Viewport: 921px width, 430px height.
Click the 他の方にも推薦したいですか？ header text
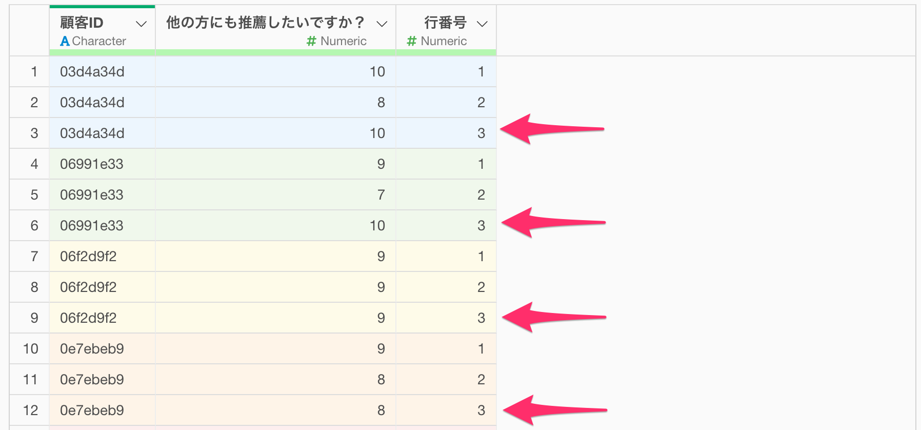tap(265, 23)
